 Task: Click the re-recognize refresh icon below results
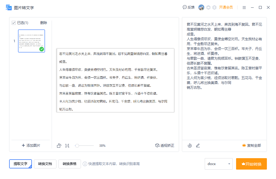click(189, 146)
